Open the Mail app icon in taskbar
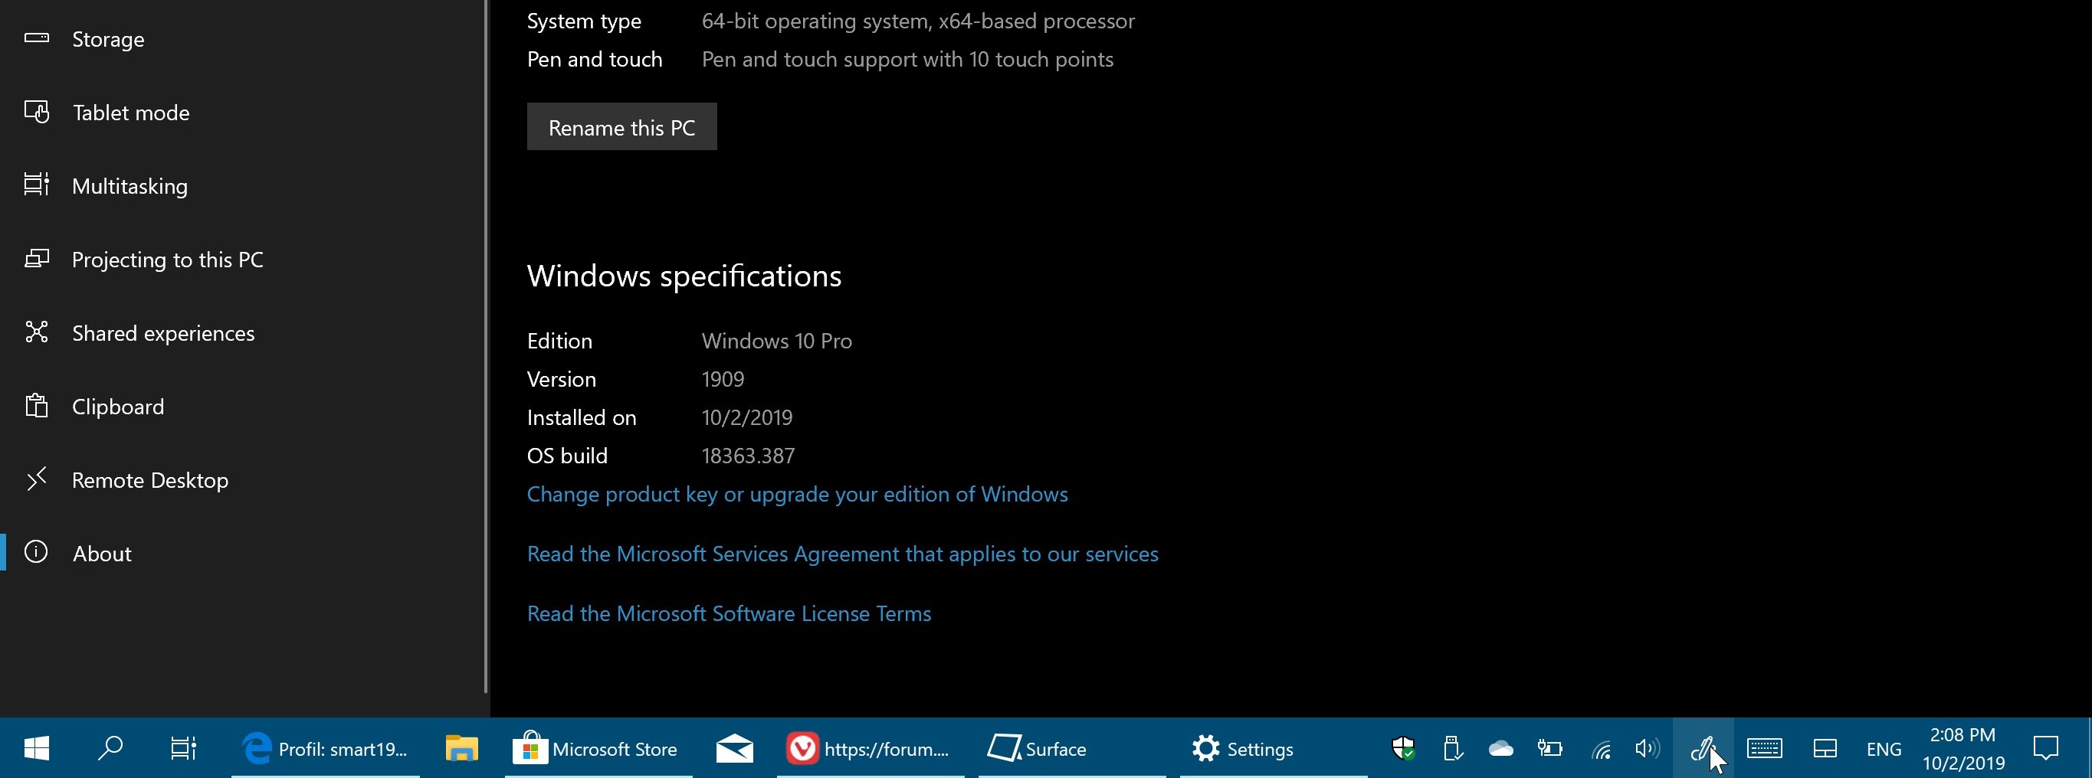Image resolution: width=2092 pixels, height=778 pixels. coord(734,748)
